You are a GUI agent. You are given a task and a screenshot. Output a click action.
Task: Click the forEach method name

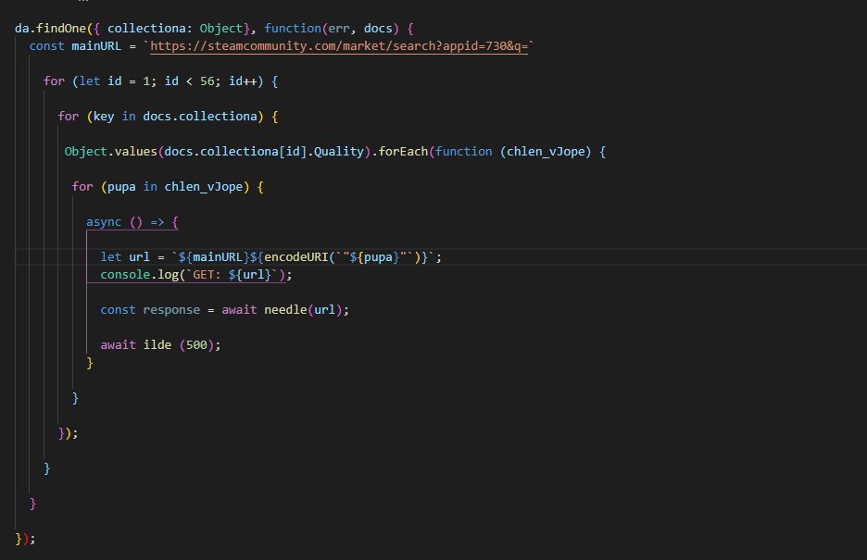coord(403,151)
